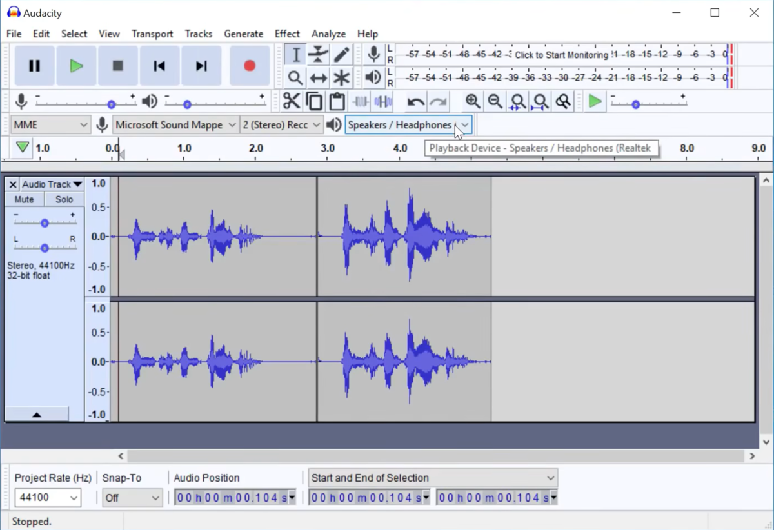Open the Analyze menu
774x530 pixels.
(329, 34)
